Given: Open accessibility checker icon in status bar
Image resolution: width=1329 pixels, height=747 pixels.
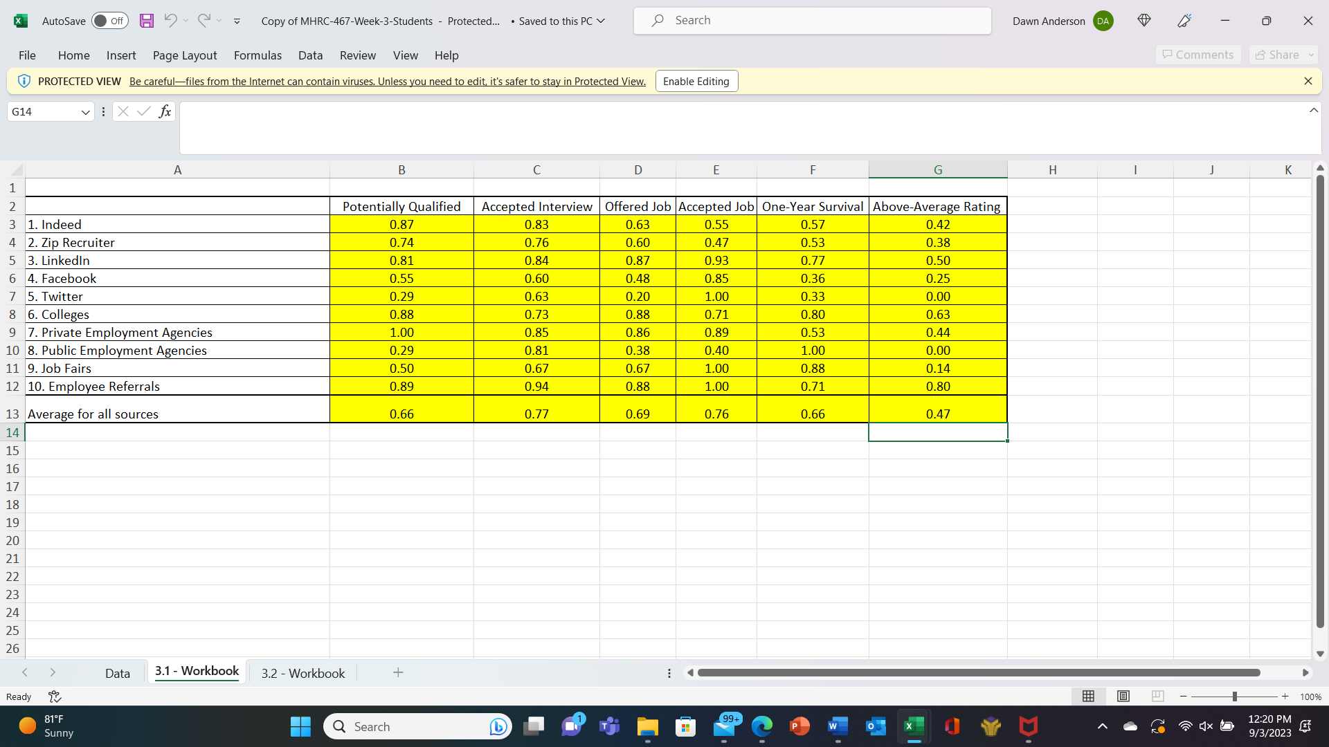Looking at the screenshot, I should [x=55, y=697].
